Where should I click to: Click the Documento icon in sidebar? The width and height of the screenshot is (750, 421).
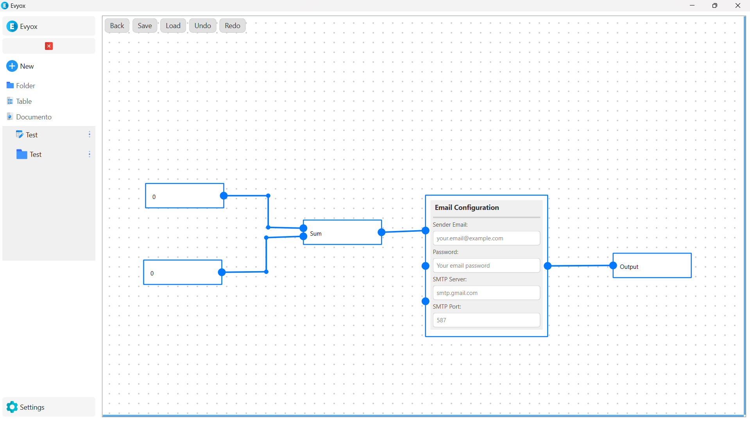coord(10,116)
